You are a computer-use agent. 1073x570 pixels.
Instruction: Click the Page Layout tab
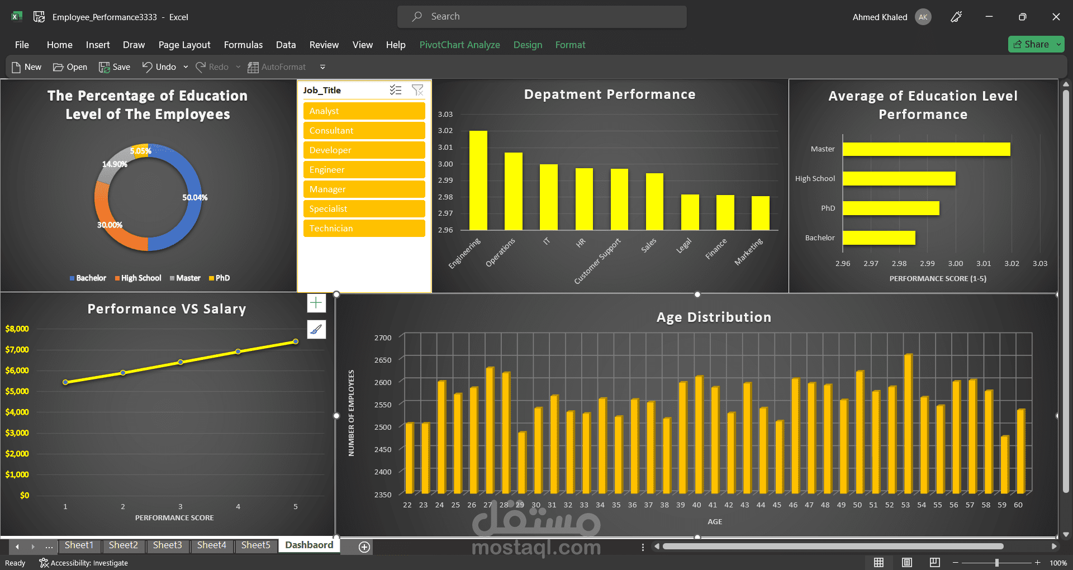[184, 45]
